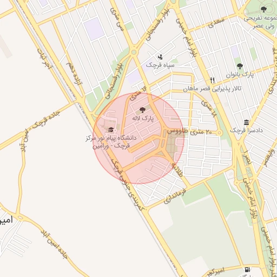Image resolution: width=277 pixels, height=277 pixels.
Task: Click the Sepah Qarchak police icon
Action: (160, 57)
